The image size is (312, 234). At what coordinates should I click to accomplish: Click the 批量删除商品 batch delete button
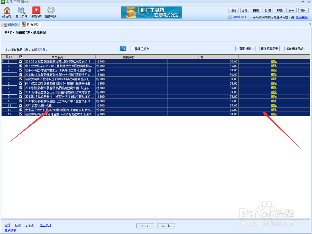[x=294, y=48]
